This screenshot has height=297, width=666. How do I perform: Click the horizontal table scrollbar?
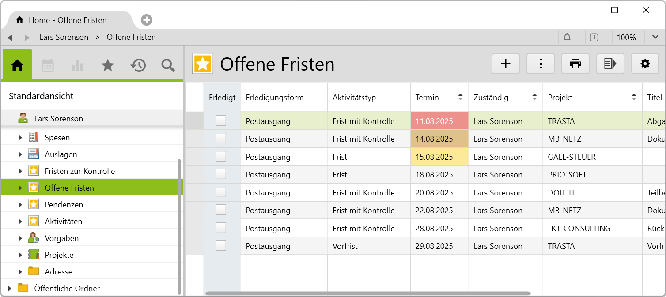tap(368, 293)
